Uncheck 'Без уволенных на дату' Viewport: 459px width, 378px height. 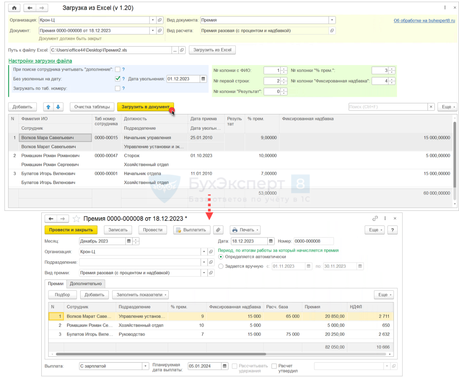pos(117,79)
